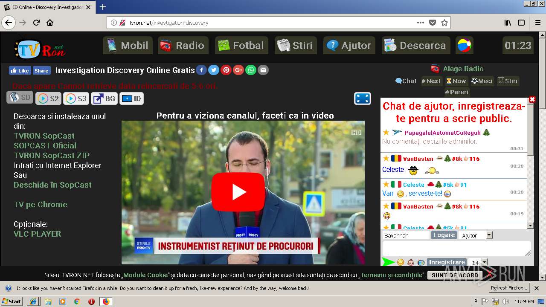This screenshot has height=307, width=546.
Task: Open the colorful ball icon in header
Action: tap(465, 45)
